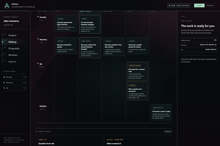Click 'What resolved it' heading

click(x=114, y=144)
